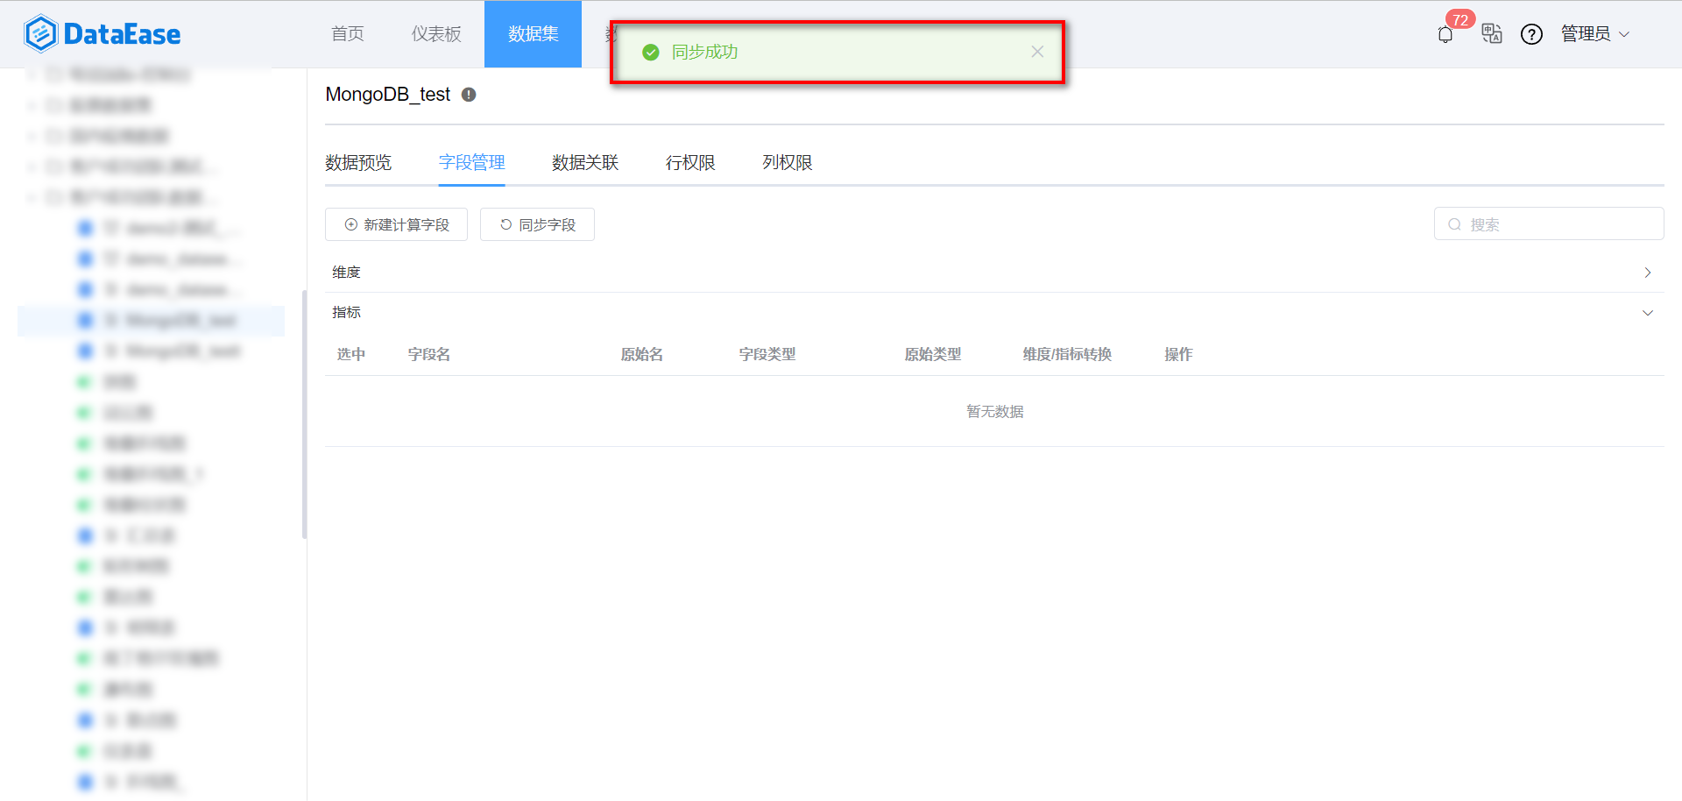Click the 原始类型 column header

pyautogui.click(x=933, y=354)
